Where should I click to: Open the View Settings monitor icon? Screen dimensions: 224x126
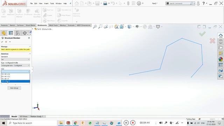[158, 27]
